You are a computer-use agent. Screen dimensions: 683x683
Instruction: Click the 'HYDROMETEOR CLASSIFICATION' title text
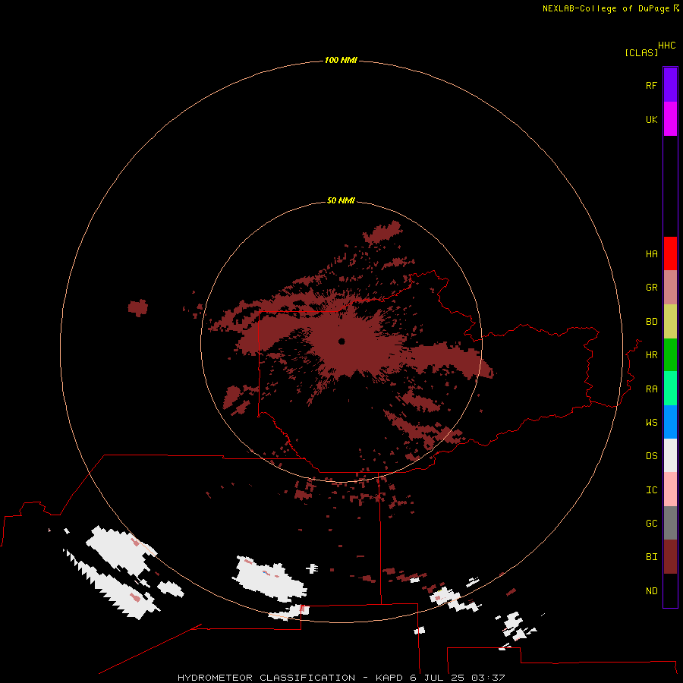pyautogui.click(x=266, y=678)
